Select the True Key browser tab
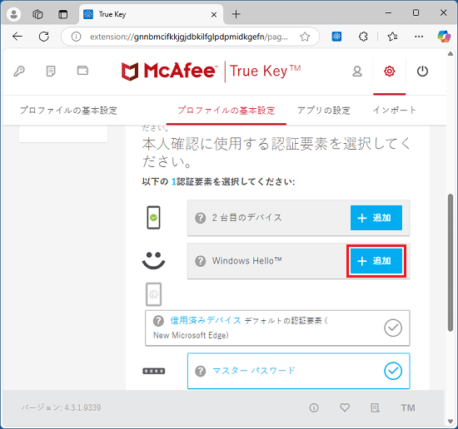 tap(151, 14)
